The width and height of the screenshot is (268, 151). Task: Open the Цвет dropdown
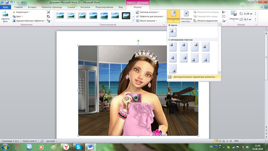18,16
